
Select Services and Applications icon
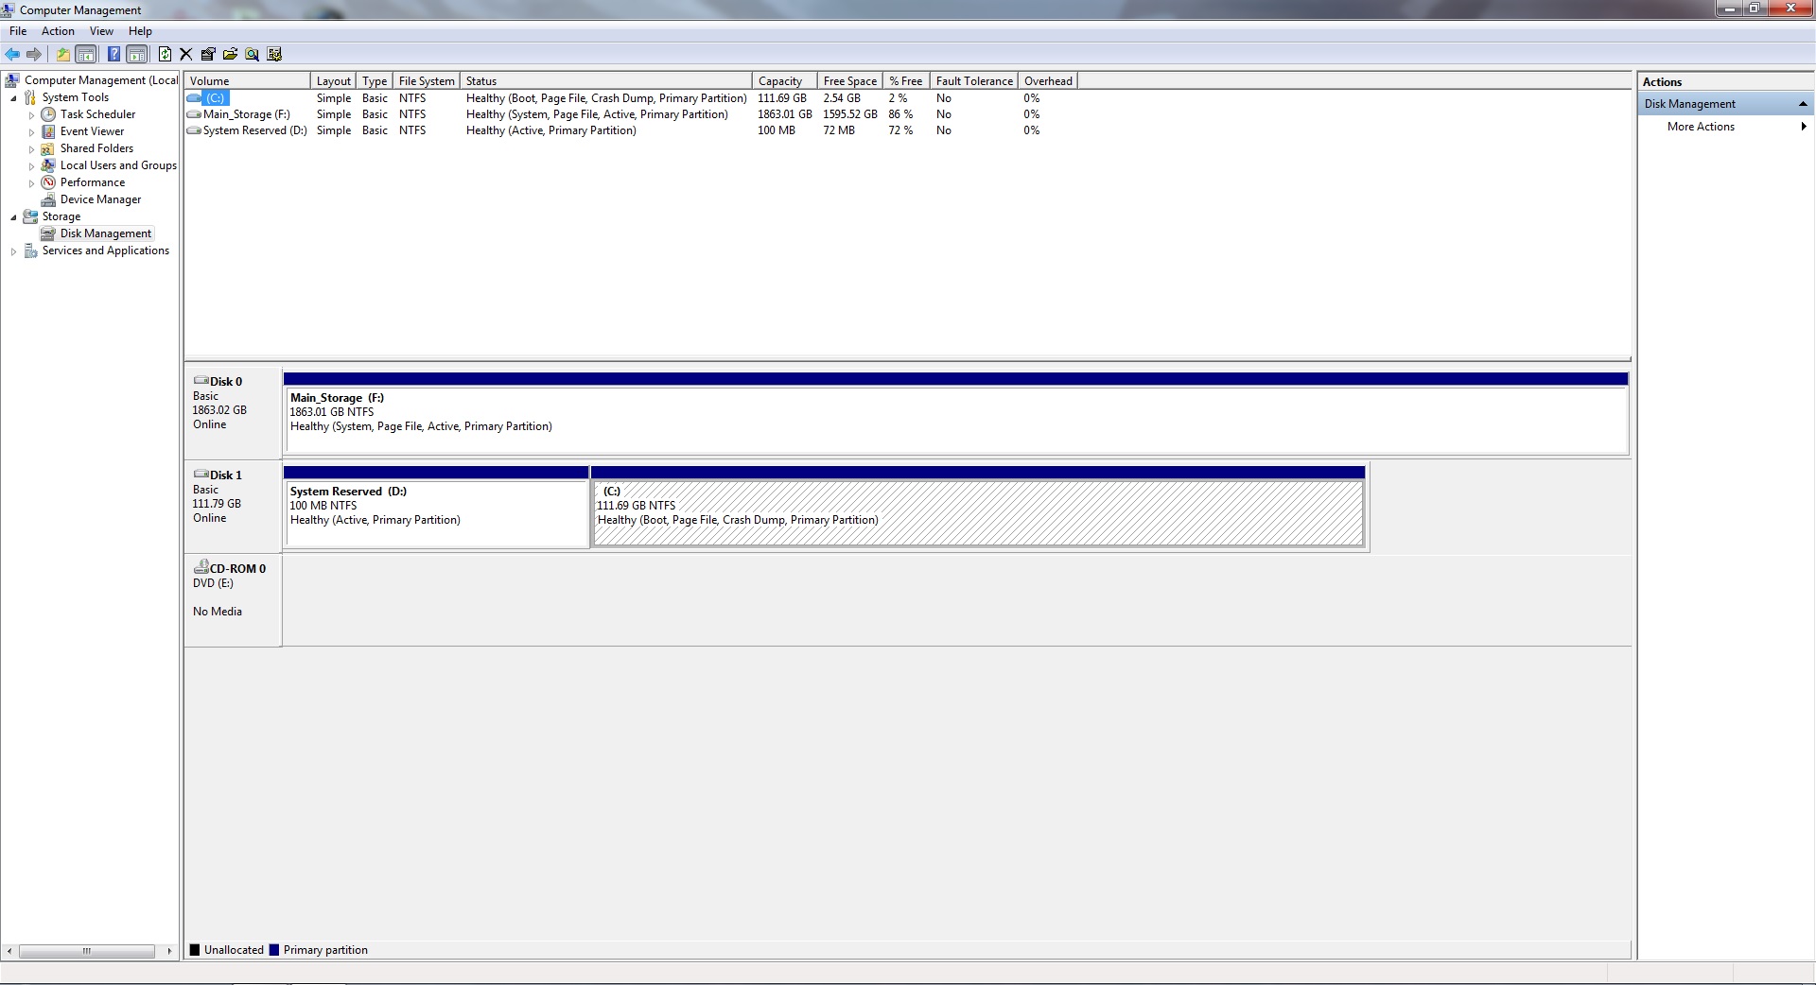pos(30,251)
